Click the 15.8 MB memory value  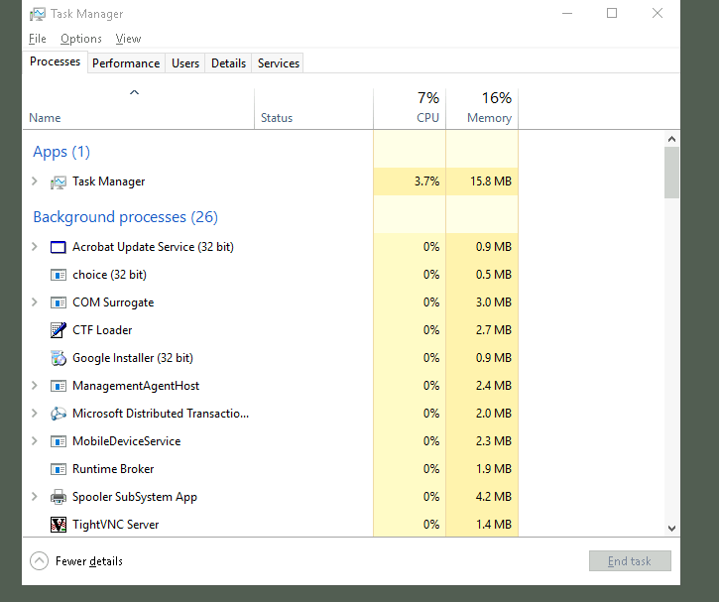[x=491, y=181]
